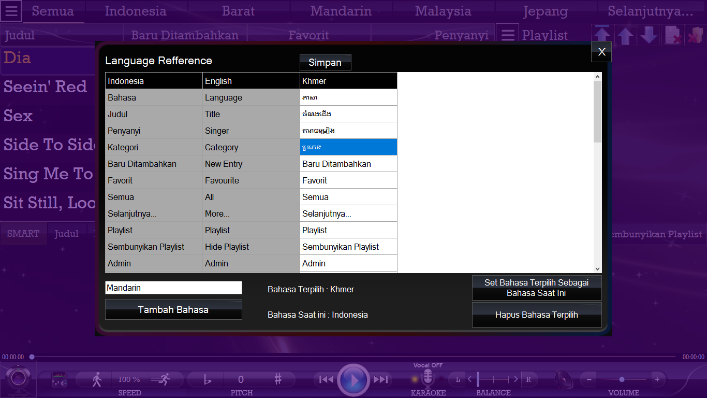Switch to the Semua category tab

click(x=53, y=11)
